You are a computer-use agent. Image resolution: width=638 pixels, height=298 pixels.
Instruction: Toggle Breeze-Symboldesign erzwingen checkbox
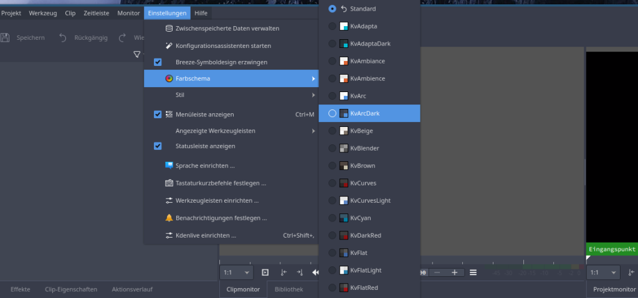pyautogui.click(x=158, y=62)
